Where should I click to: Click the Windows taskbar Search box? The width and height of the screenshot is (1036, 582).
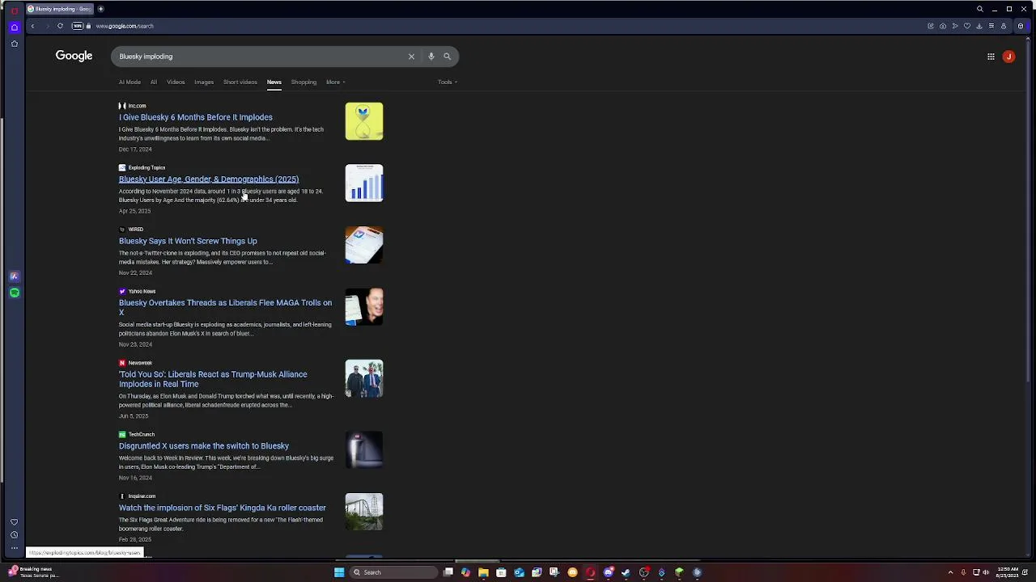click(x=394, y=572)
